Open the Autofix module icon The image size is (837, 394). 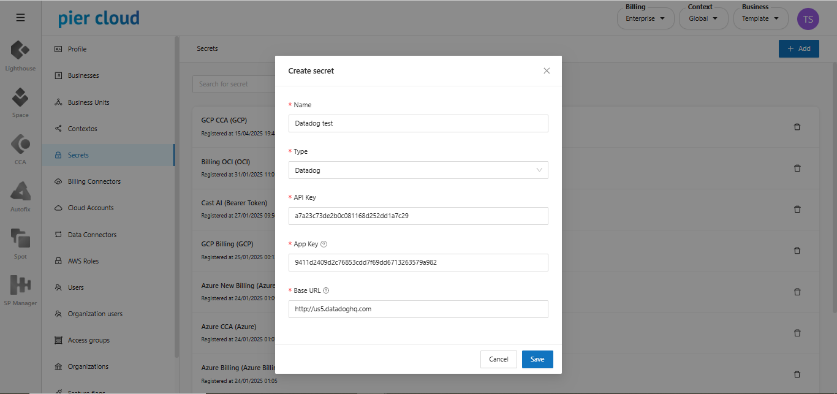[20, 192]
